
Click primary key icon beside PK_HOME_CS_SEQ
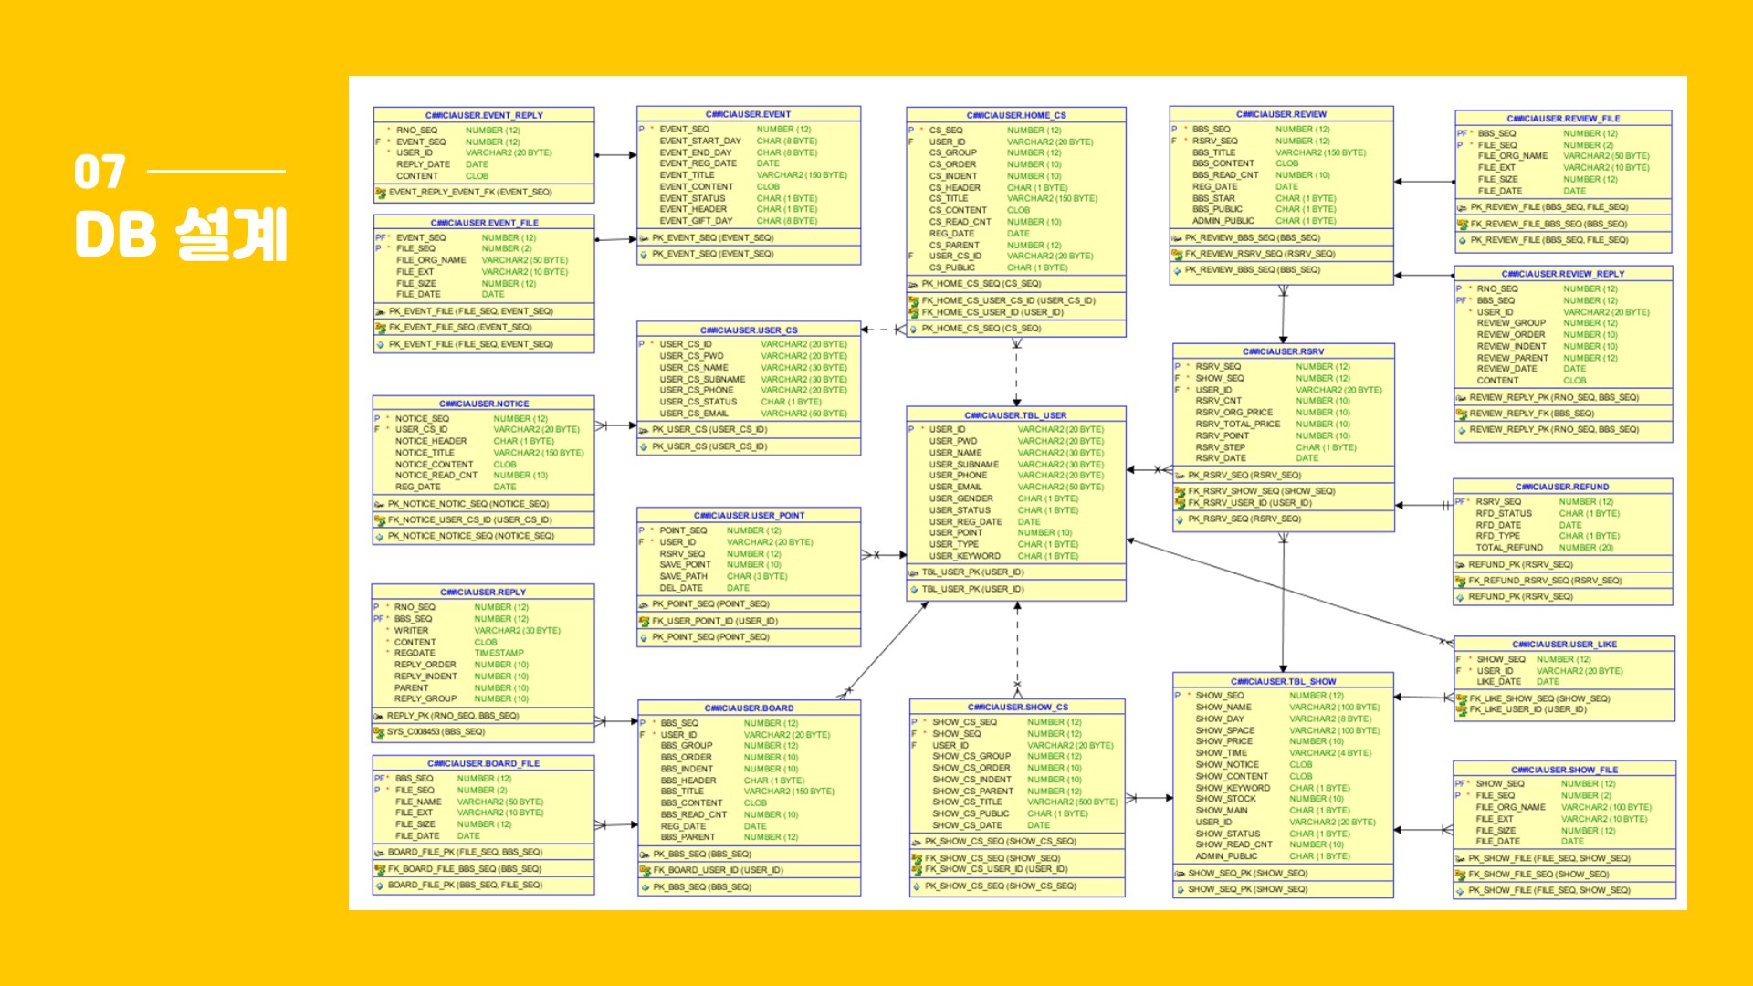(x=914, y=284)
